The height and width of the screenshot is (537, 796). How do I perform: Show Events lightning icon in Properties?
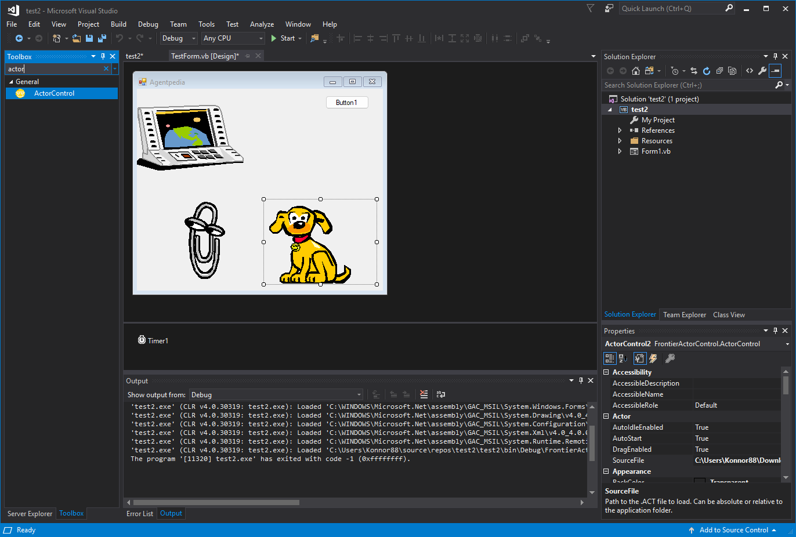coord(653,358)
